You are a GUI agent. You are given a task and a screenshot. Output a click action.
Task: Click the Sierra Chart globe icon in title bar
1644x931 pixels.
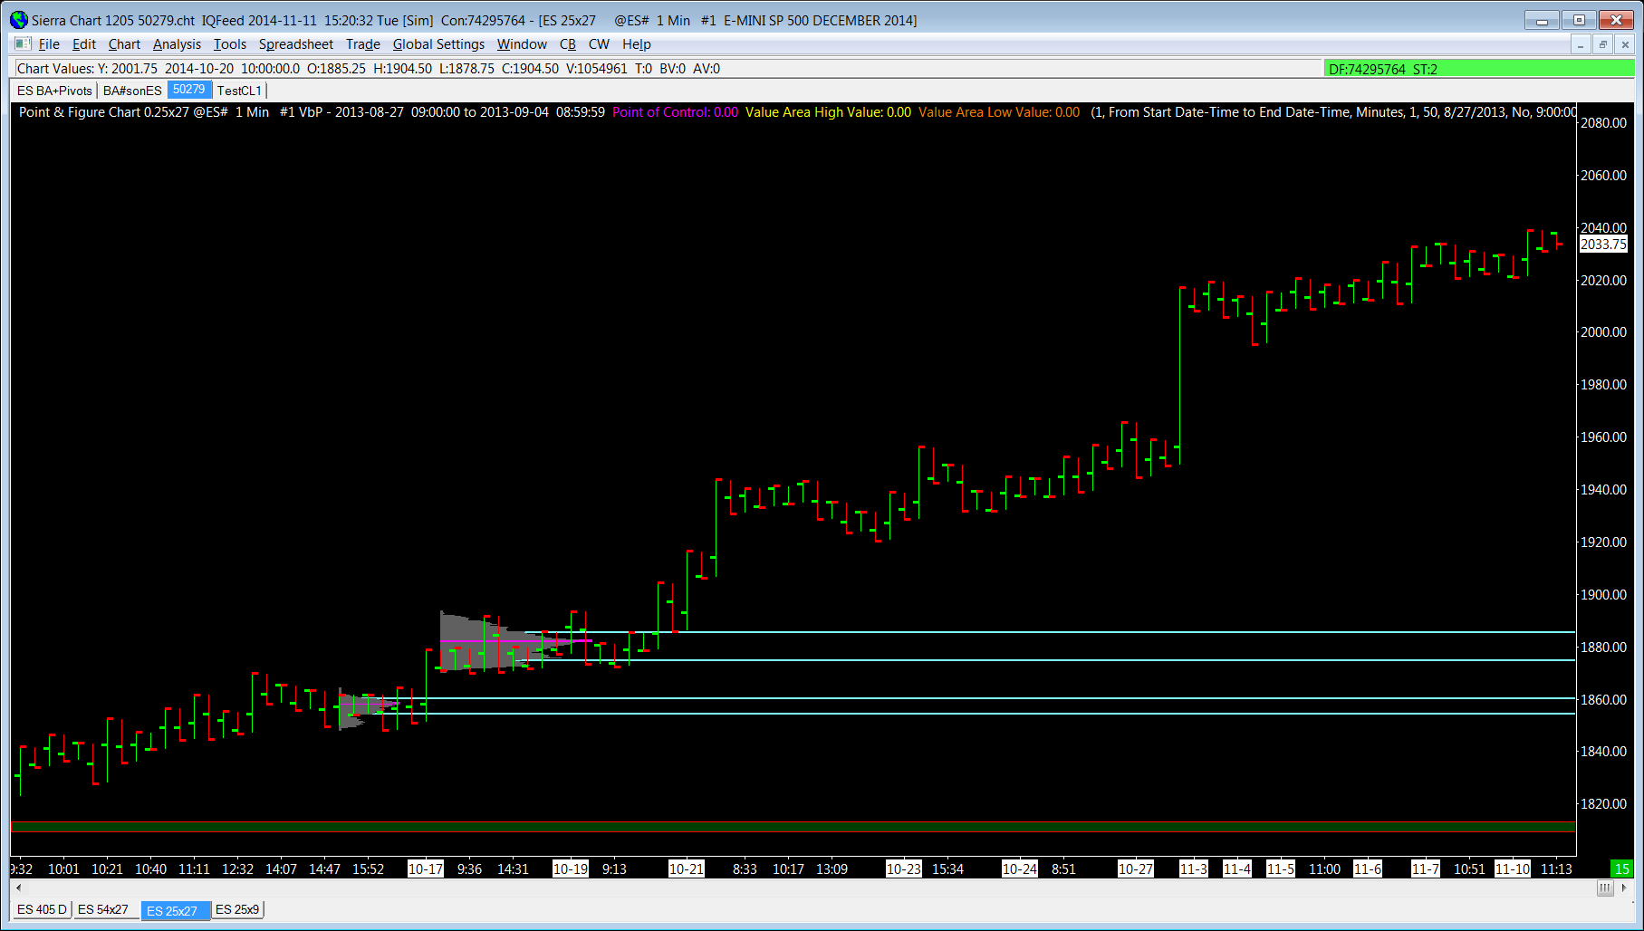(x=19, y=20)
